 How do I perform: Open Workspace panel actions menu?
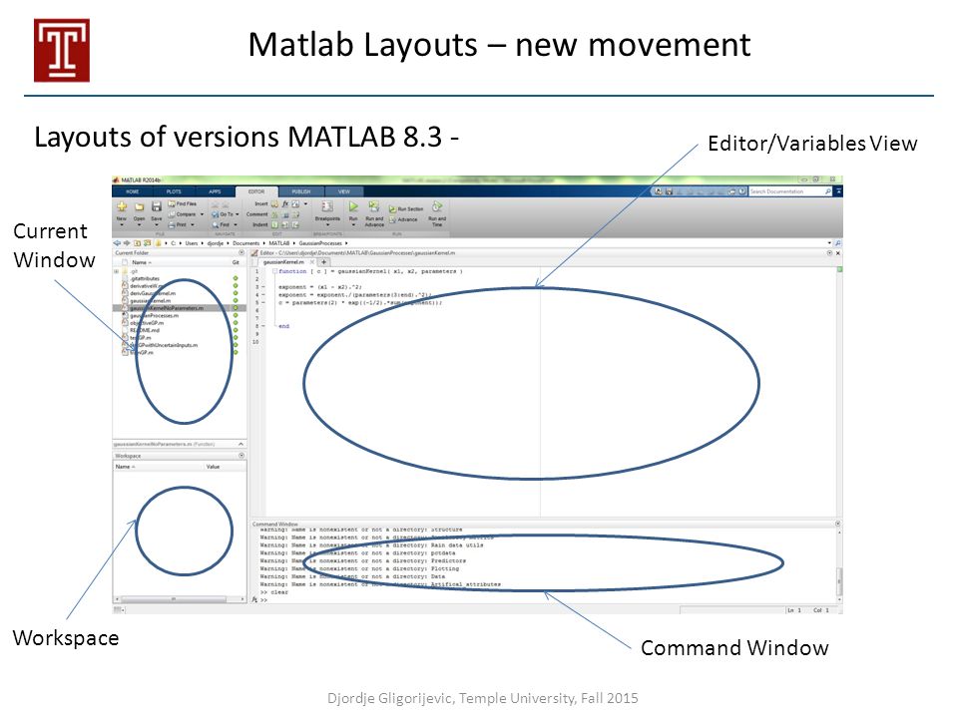click(x=241, y=456)
